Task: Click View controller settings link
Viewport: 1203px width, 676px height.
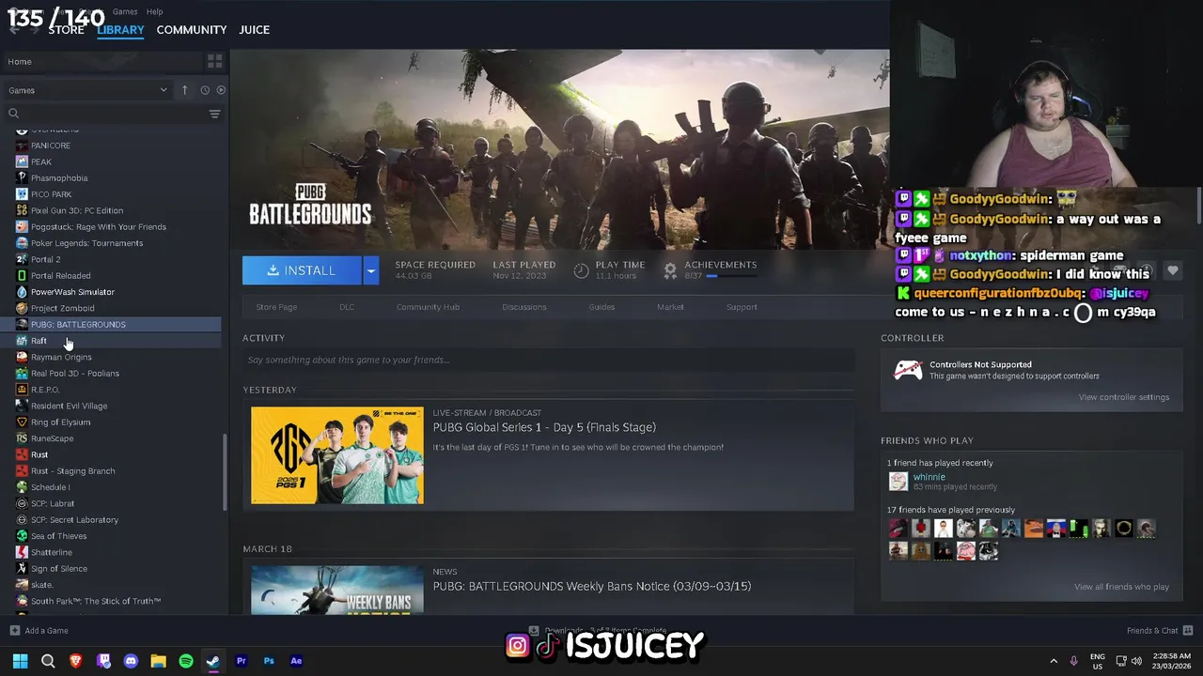Action: click(x=1124, y=397)
